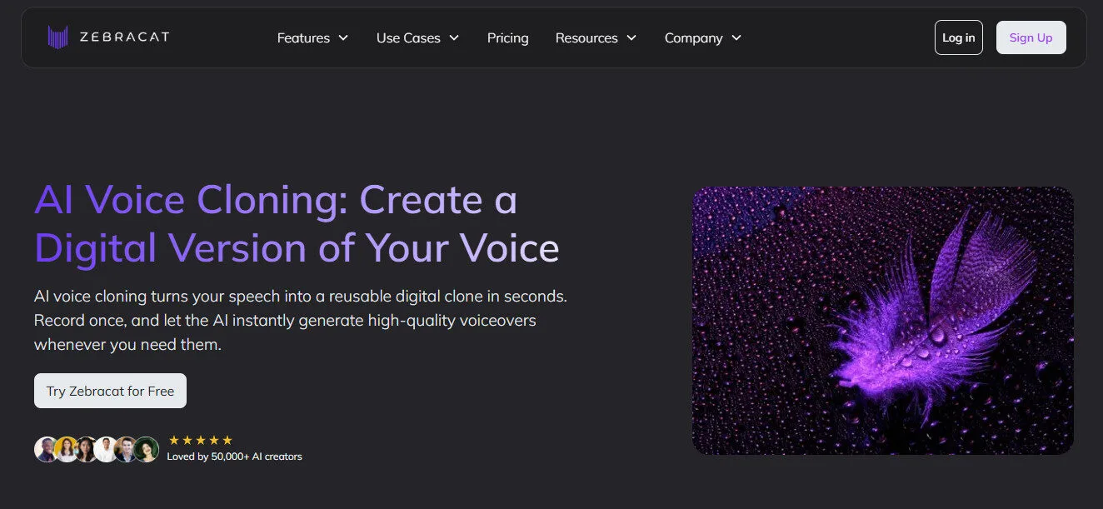This screenshot has width=1103, height=509.
Task: Select the middle star of the five-star rating
Action: click(x=202, y=439)
